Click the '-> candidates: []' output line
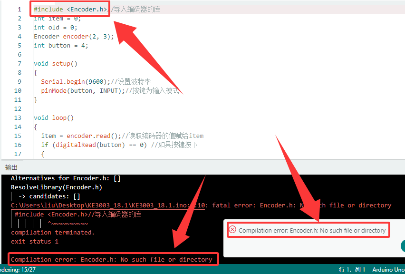The image size is (405, 274). pyautogui.click(x=49, y=196)
